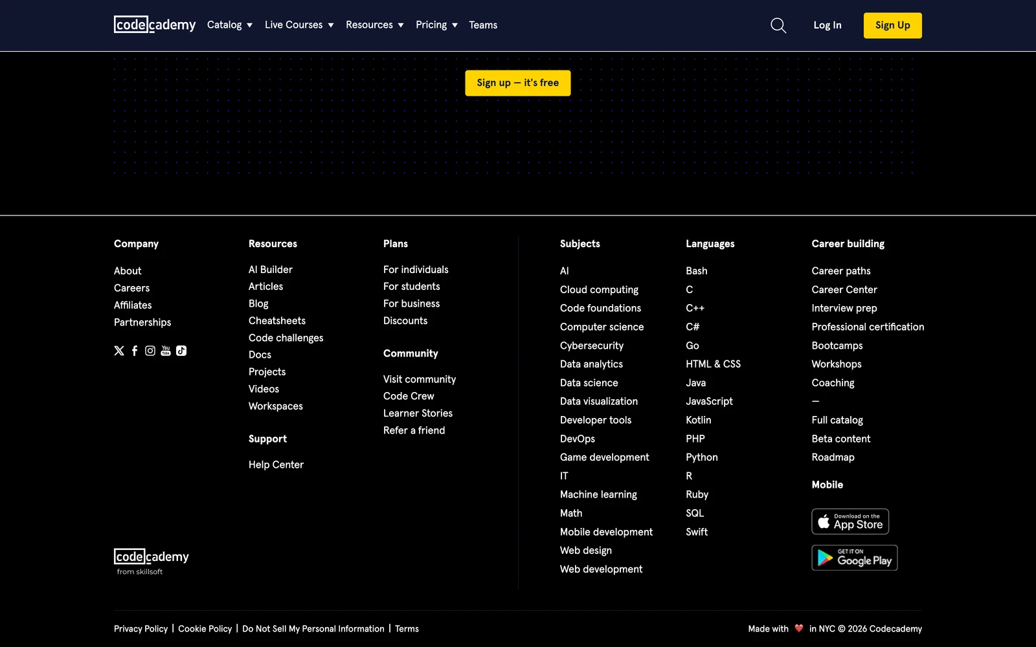Open the Partnerships link
1036x647 pixels.
(x=142, y=322)
